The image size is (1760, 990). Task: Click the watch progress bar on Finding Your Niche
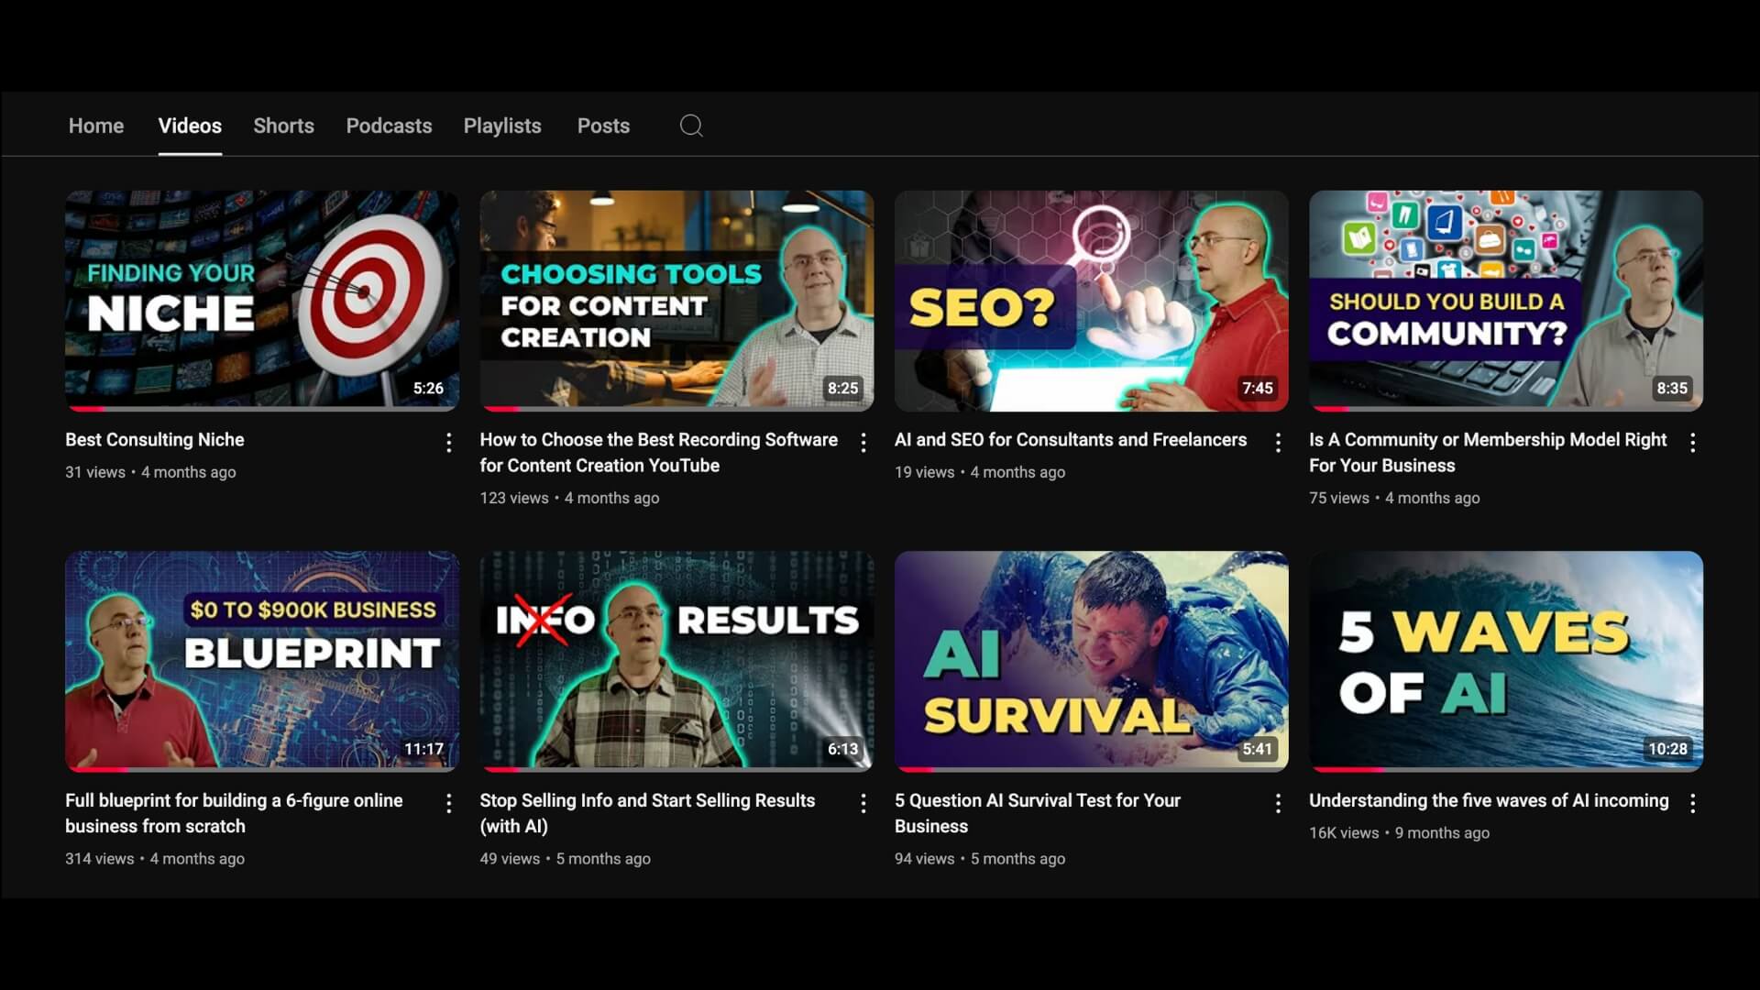tap(262, 409)
